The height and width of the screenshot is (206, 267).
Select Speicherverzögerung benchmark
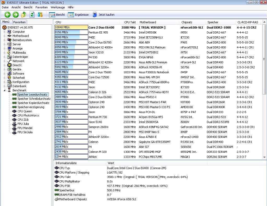pyautogui.click(x=31, y=107)
